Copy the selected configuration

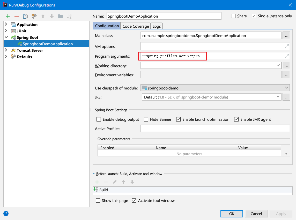pyautogui.click(x=25, y=16)
